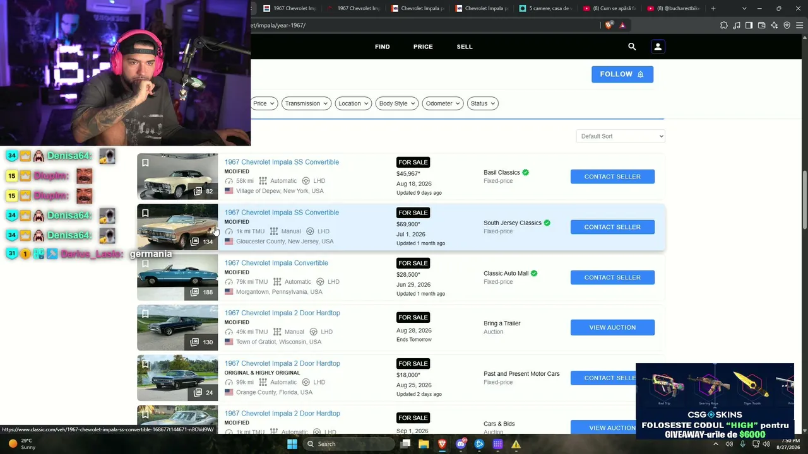
Task: Open the Default Sort combo box
Action: click(621, 136)
